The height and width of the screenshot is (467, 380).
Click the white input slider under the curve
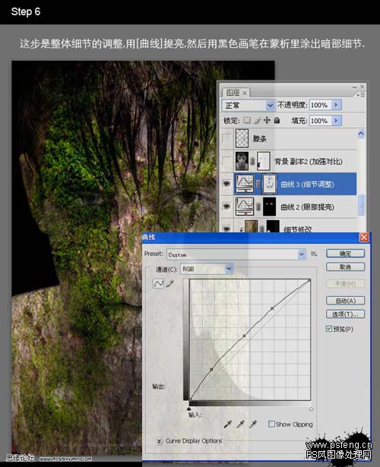pos(311,409)
